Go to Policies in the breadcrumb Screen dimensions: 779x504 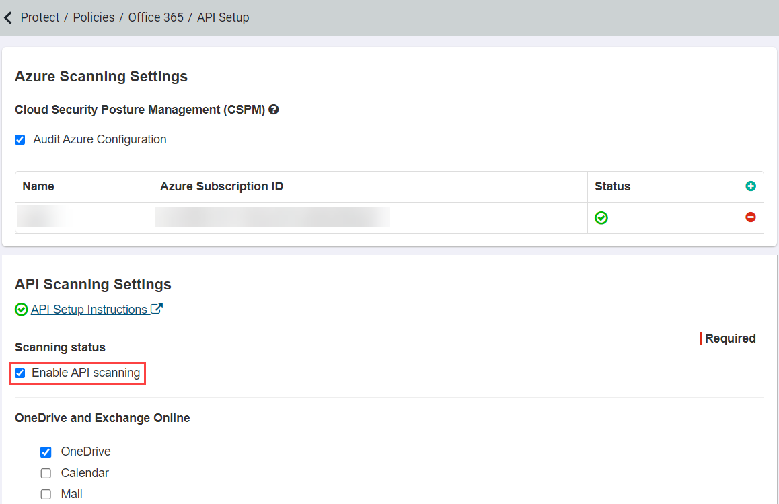[94, 17]
